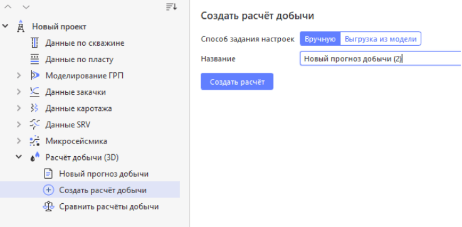Expand the Данные закачки node
The width and height of the screenshot is (462, 227).
click(x=19, y=92)
